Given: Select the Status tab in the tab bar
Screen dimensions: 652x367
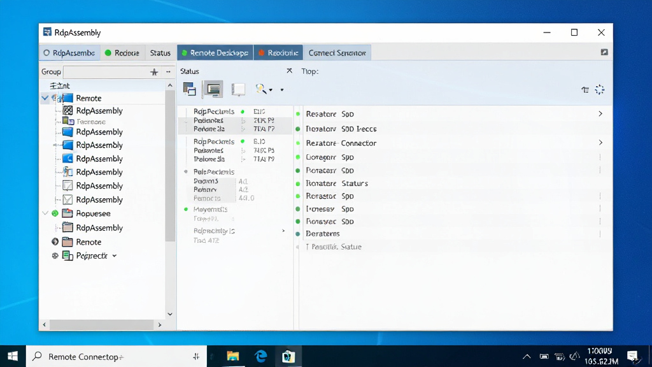Looking at the screenshot, I should 160,53.
